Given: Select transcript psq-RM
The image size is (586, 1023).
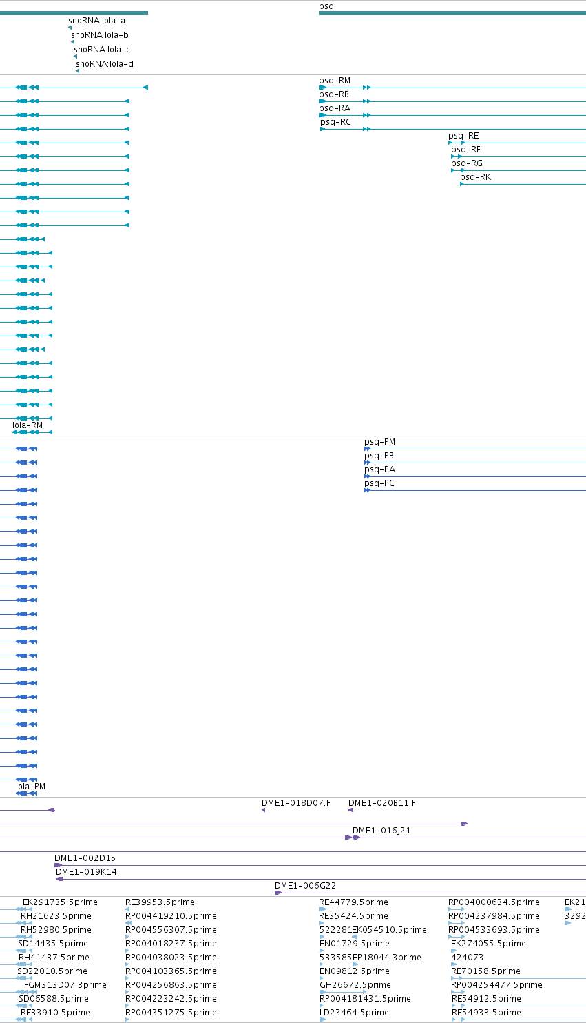Looking at the screenshot, I should click(x=335, y=81).
